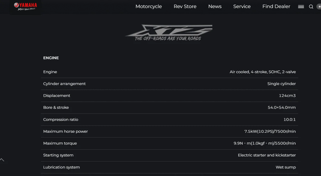
Task: Open the Service menu item
Action: [x=242, y=6]
